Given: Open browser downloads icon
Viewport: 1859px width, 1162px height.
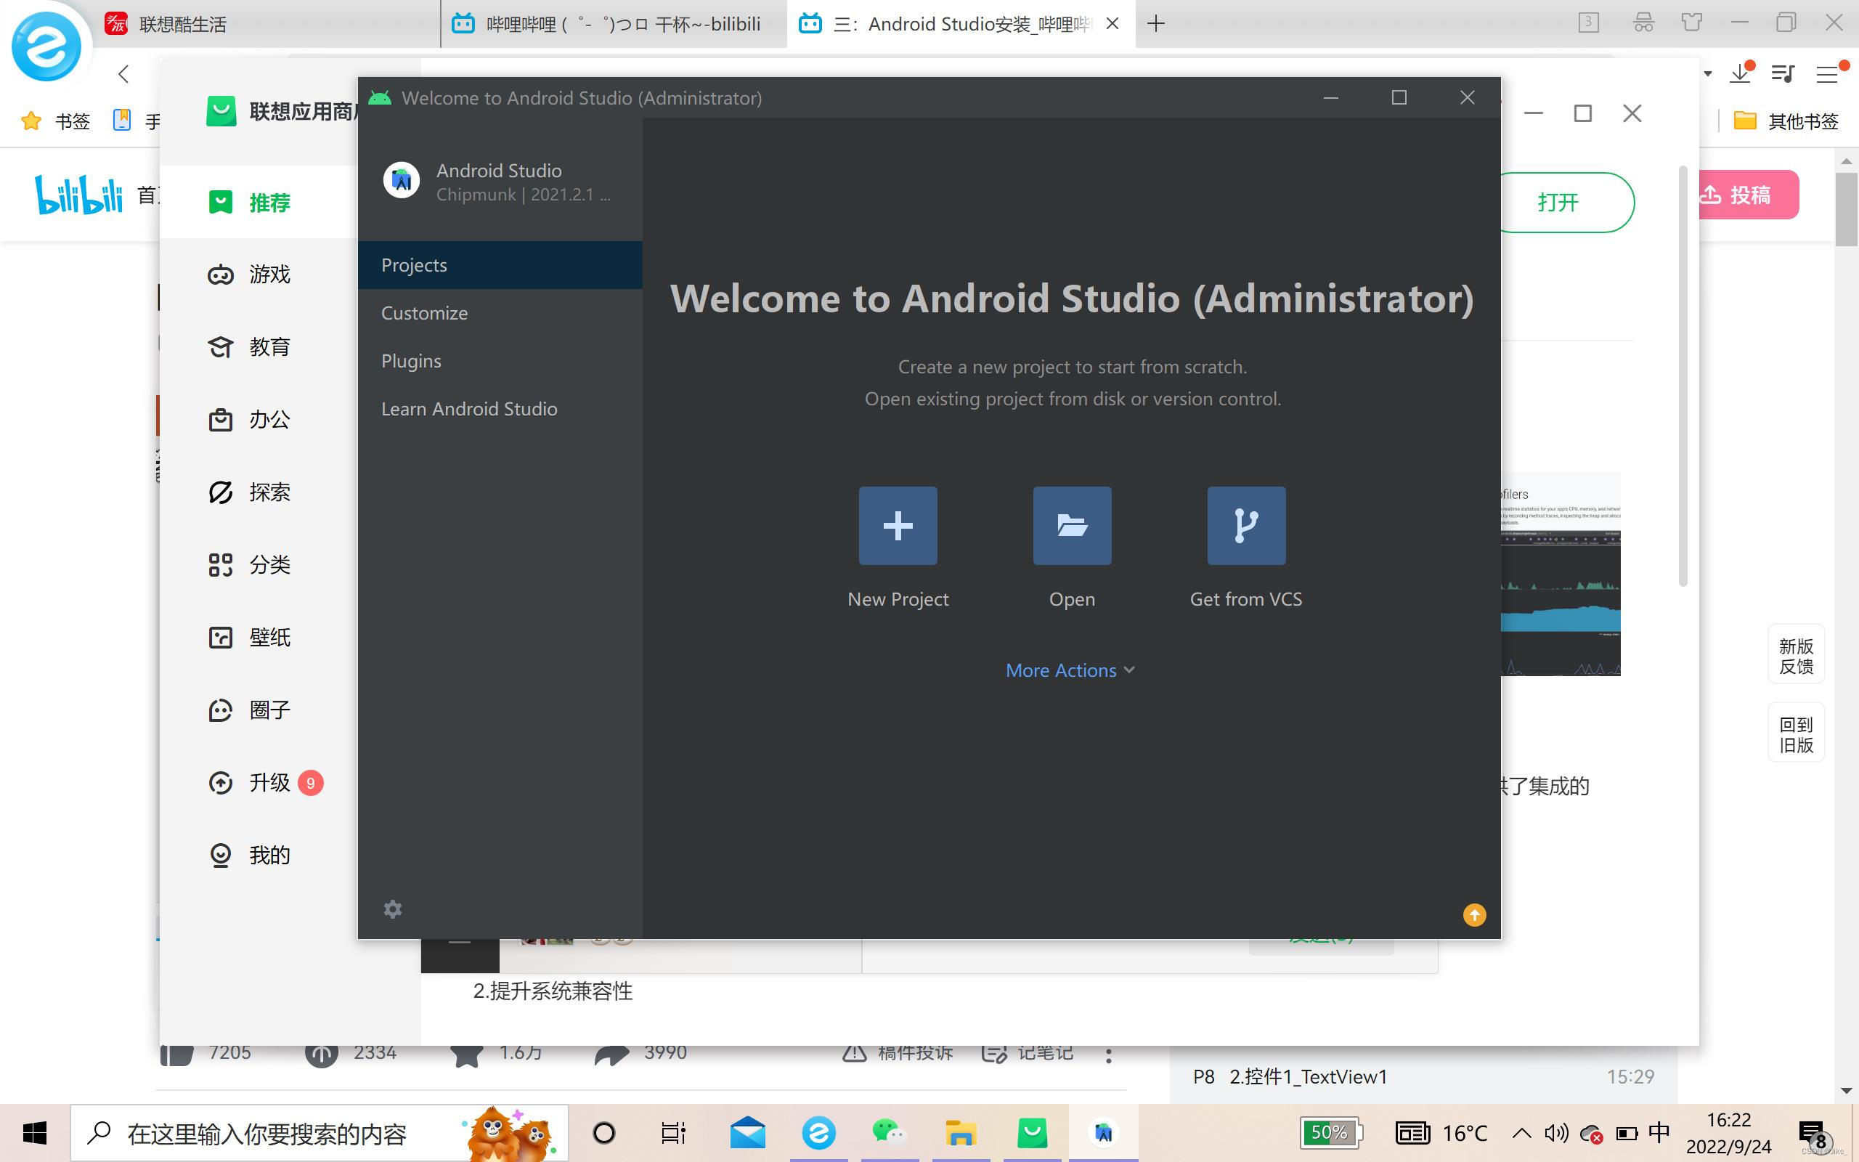Looking at the screenshot, I should (x=1741, y=73).
